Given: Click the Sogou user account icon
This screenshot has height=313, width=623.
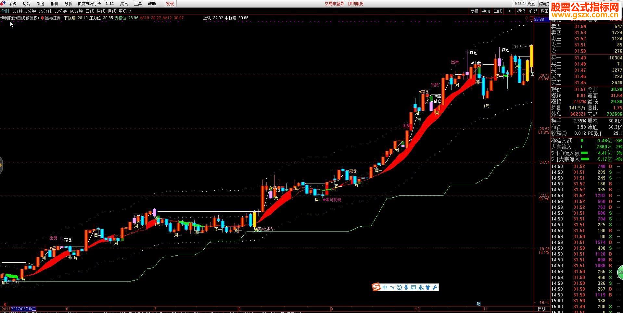Looking at the screenshot, I should [x=421, y=287].
